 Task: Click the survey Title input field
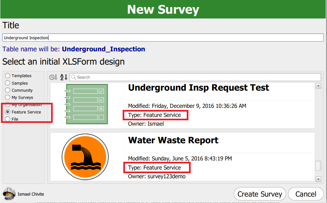pyautogui.click(x=163, y=38)
